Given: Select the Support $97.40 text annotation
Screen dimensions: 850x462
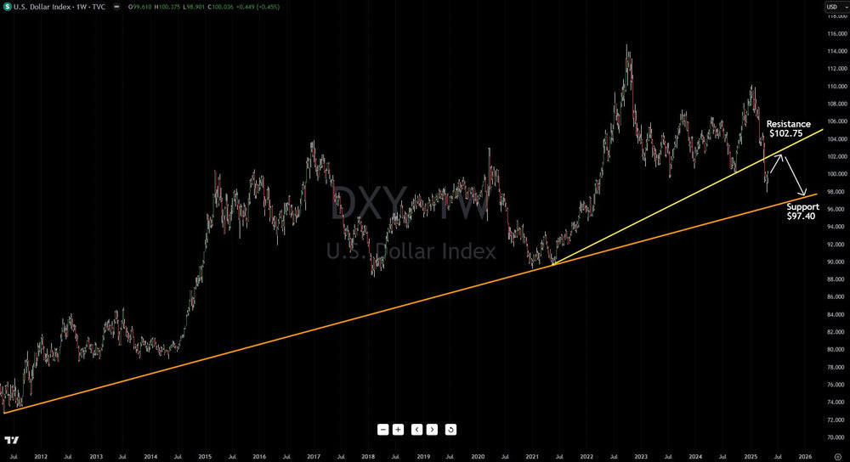Looking at the screenshot, I should click(x=802, y=211).
